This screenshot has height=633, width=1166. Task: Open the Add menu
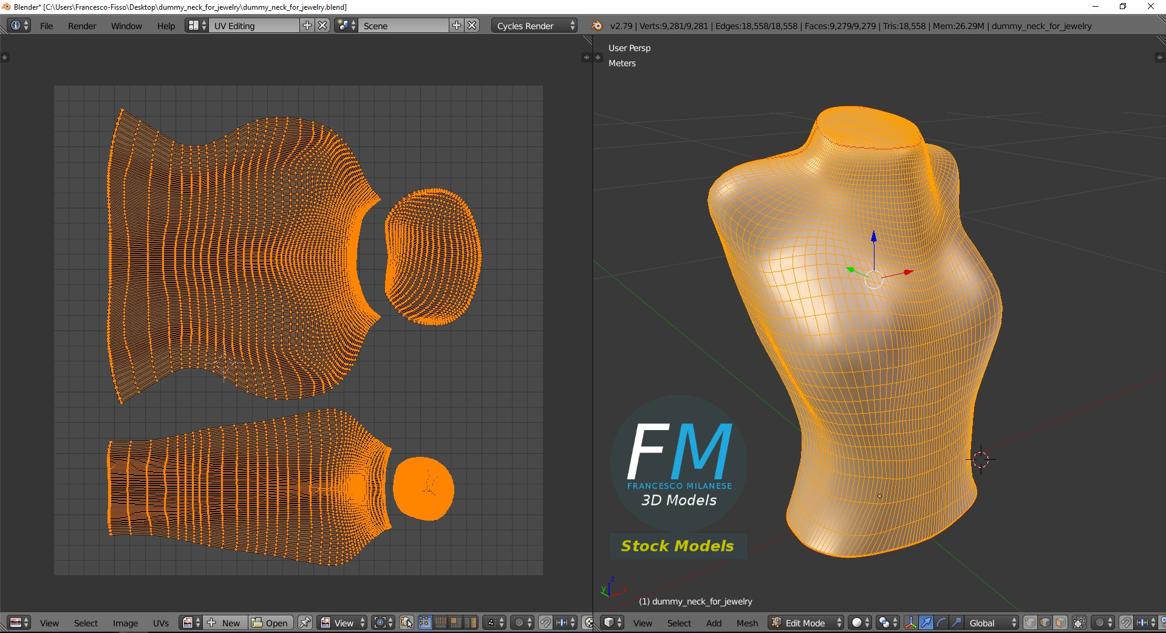pos(714,623)
